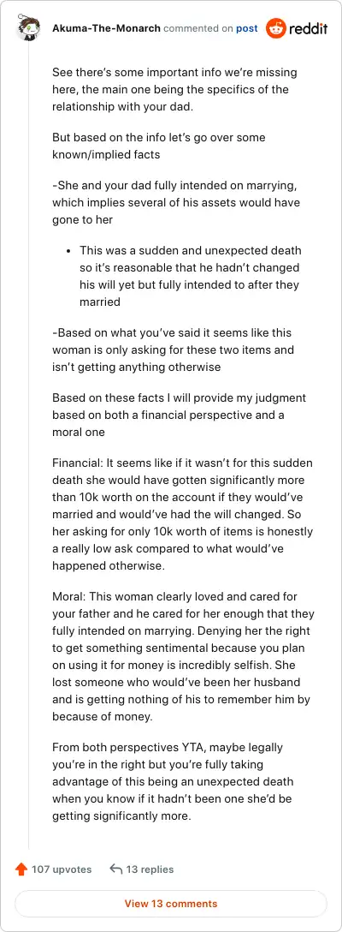Image resolution: width=342 pixels, height=932 pixels.
Task: Open the Akuma-The-Monarch username link
Action: [106, 28]
